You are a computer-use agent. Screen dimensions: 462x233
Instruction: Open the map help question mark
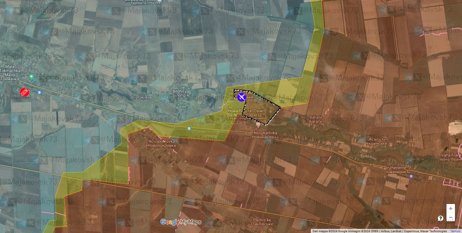pos(440,218)
